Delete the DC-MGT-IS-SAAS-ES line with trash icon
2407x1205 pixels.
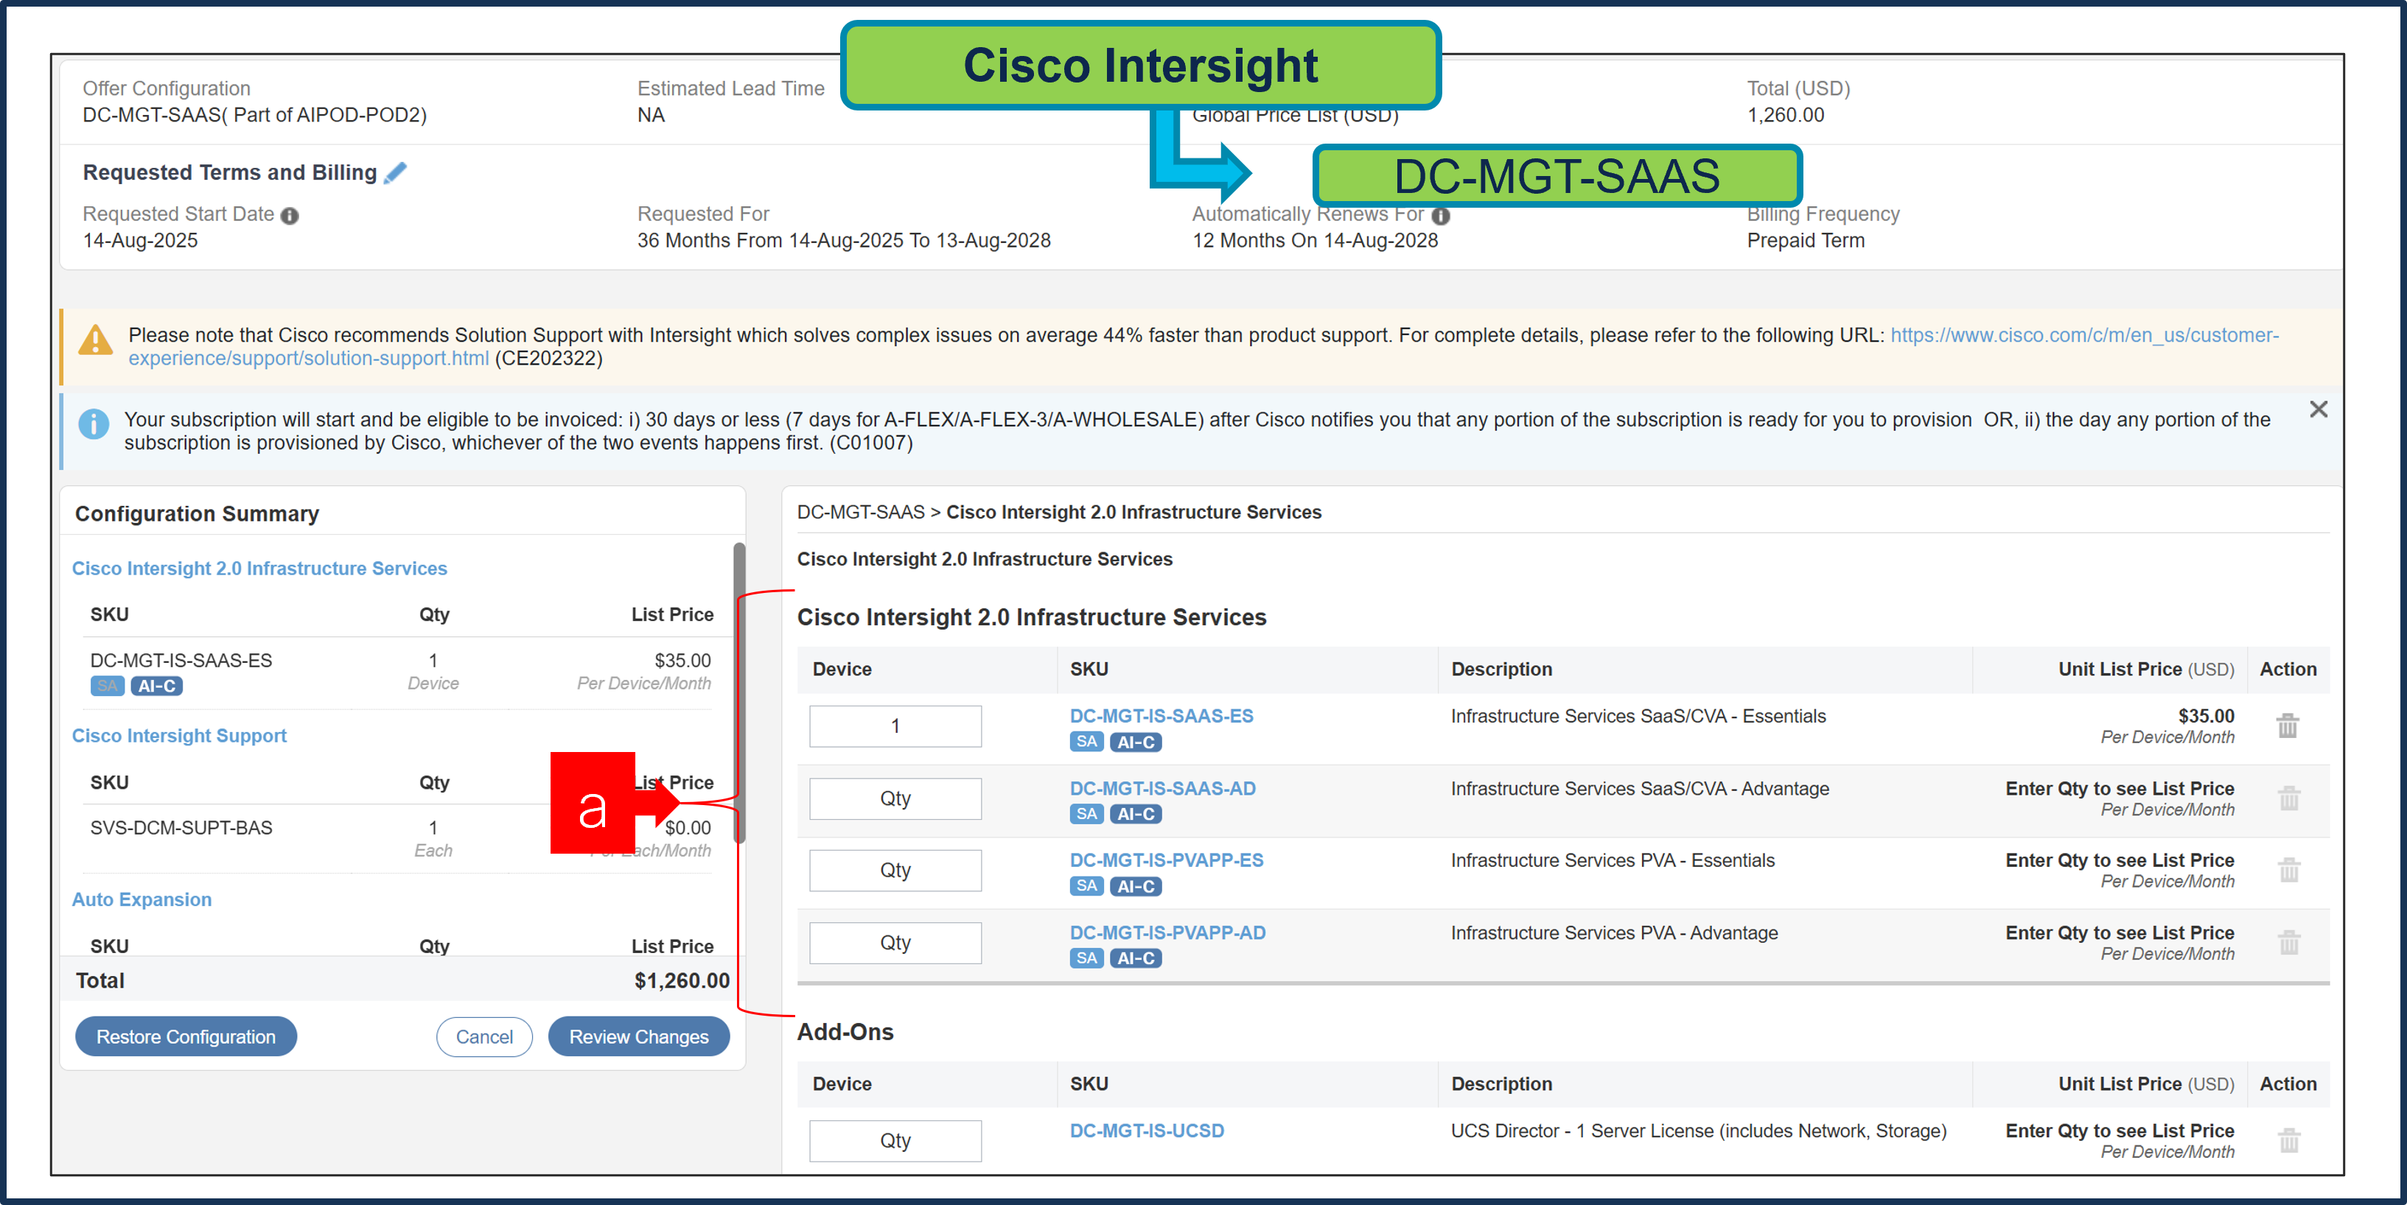tap(2288, 726)
